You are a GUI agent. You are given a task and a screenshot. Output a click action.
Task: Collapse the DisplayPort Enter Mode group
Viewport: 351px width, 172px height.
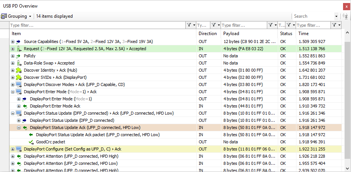(13, 92)
